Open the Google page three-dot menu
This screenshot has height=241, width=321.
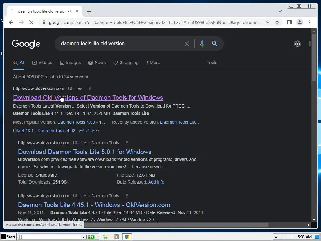coord(310,44)
